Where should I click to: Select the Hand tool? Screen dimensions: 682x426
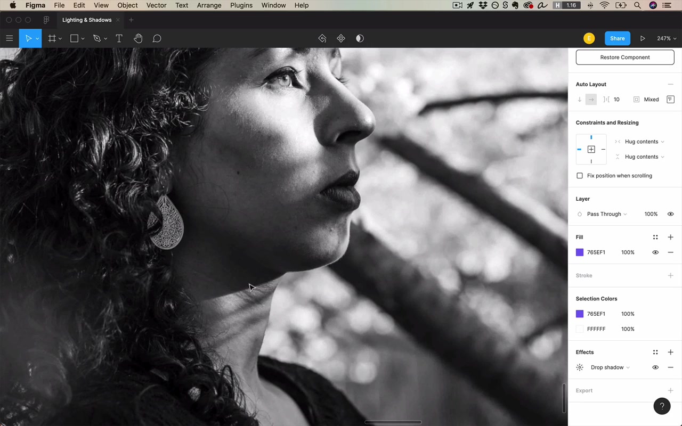[138, 38]
